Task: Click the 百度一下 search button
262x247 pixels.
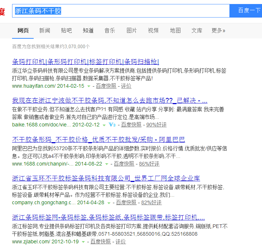Action: (246, 11)
